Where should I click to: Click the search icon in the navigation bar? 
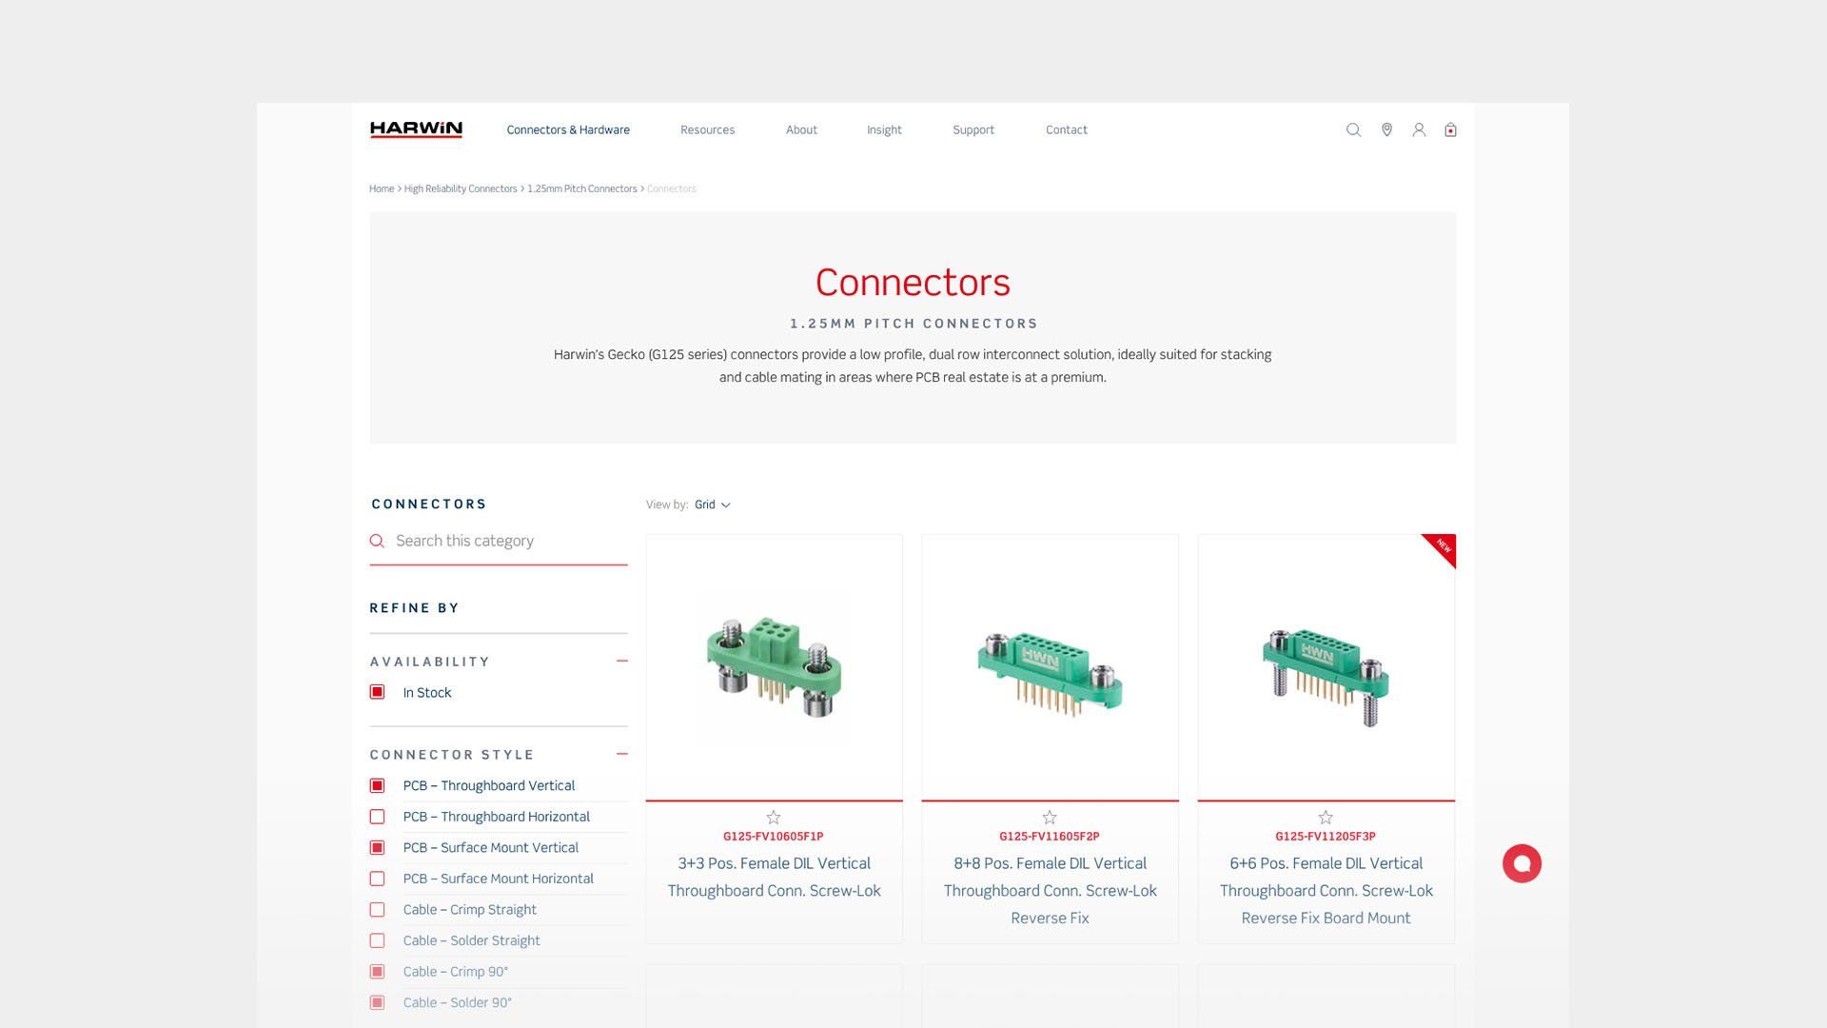tap(1353, 129)
